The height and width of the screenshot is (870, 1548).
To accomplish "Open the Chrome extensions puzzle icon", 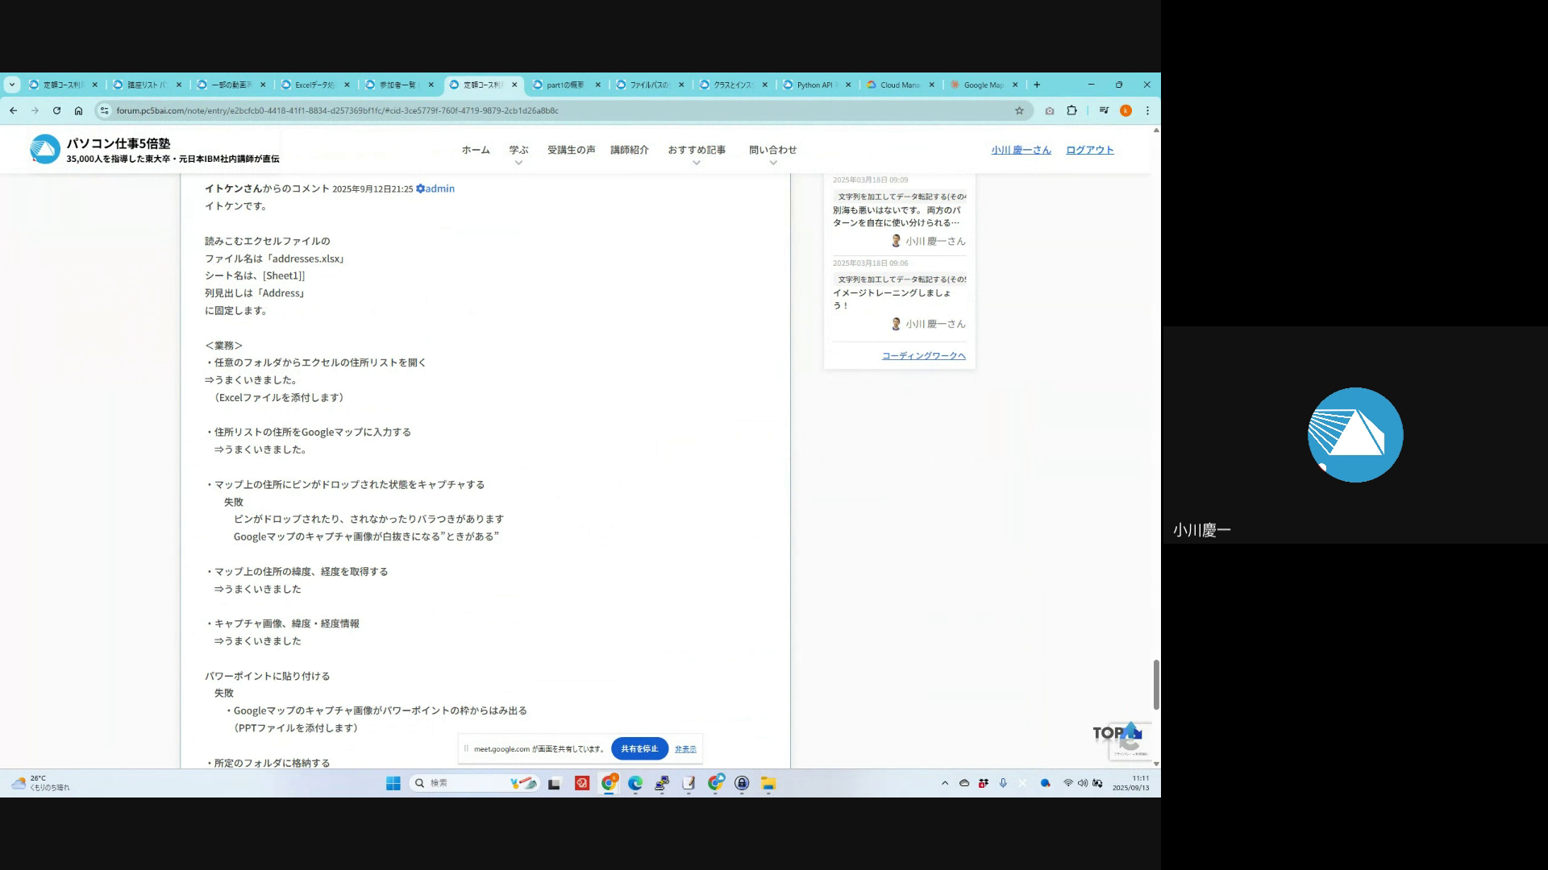I will click(x=1072, y=111).
